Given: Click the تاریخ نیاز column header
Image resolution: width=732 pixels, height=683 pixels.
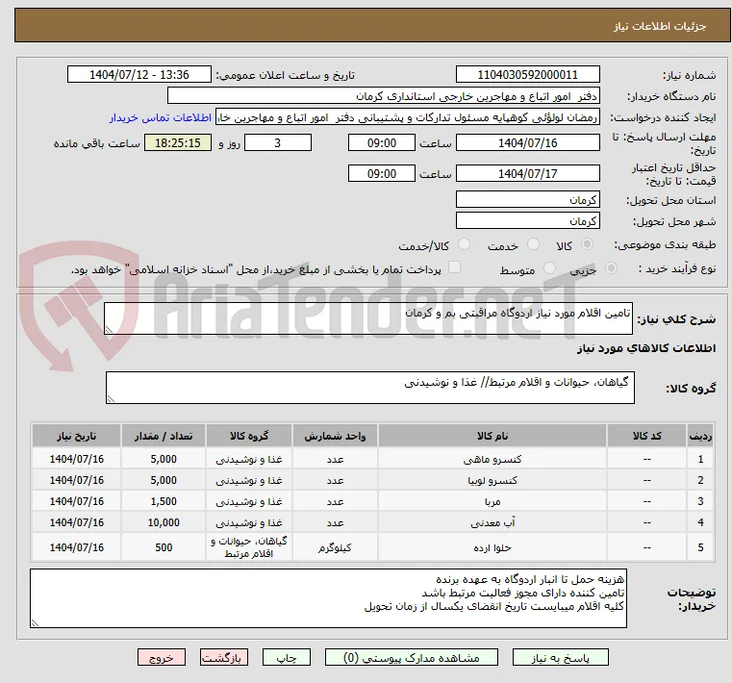Looking at the screenshot, I should point(77,436).
